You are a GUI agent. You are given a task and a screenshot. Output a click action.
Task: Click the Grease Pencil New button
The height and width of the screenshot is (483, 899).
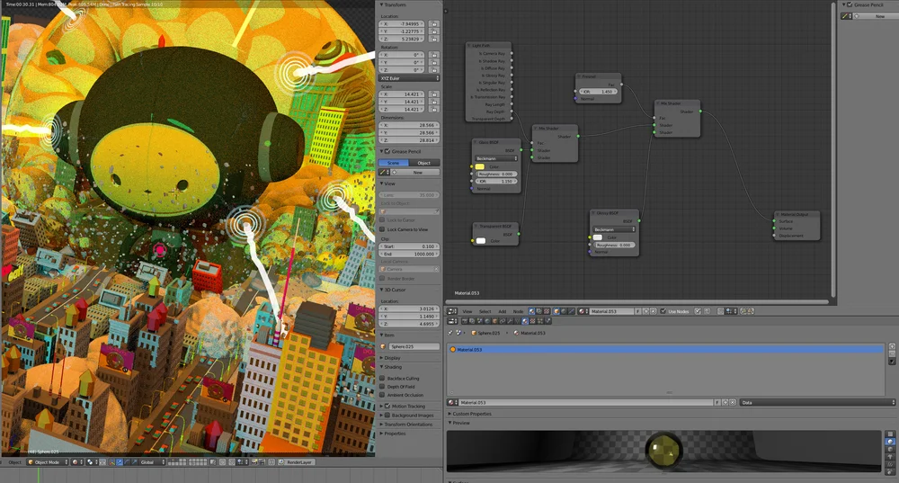[x=417, y=172]
